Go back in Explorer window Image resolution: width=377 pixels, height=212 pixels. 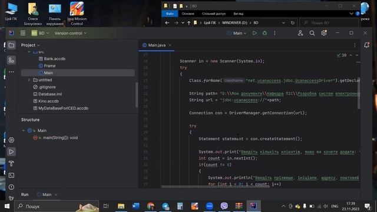point(167,22)
